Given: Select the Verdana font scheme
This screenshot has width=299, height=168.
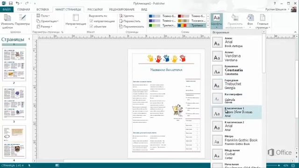Looking at the screenshot, I should coord(236,56).
